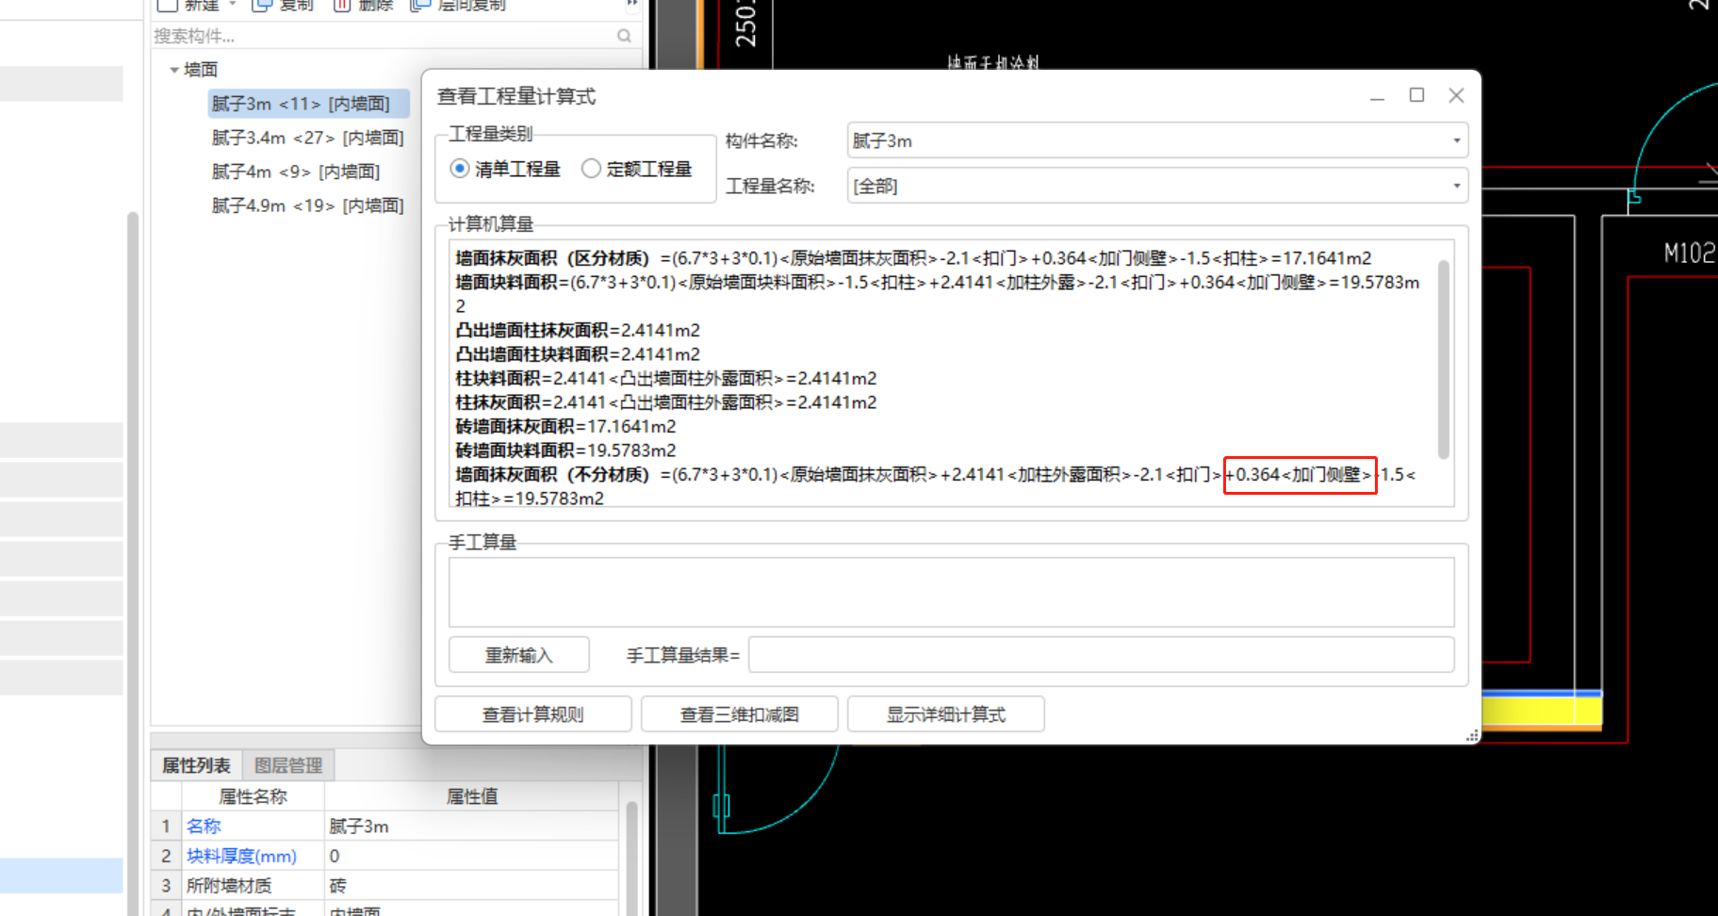Click the 腻子3m property value cell

(x=471, y=826)
